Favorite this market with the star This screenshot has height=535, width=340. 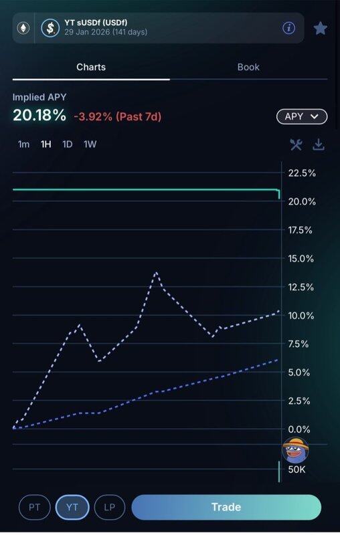coord(320,28)
